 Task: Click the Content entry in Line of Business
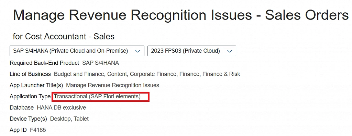(x=117, y=74)
